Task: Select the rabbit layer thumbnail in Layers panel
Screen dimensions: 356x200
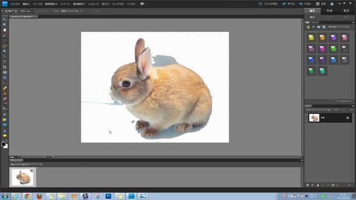Action: (314, 118)
